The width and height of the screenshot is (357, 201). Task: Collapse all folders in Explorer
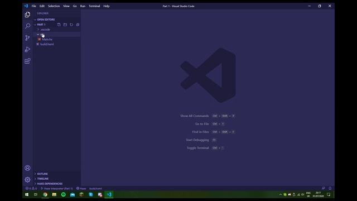coord(78,25)
